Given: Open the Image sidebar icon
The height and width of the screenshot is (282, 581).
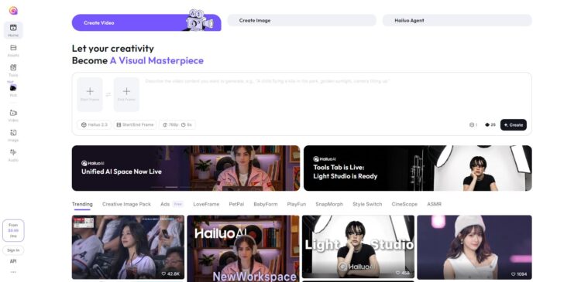Looking at the screenshot, I should 13,133.
